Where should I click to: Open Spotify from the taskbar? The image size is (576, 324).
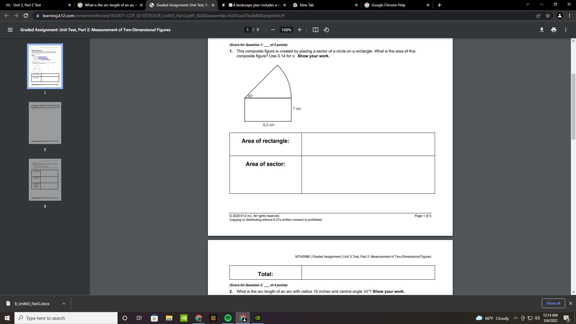click(228, 318)
